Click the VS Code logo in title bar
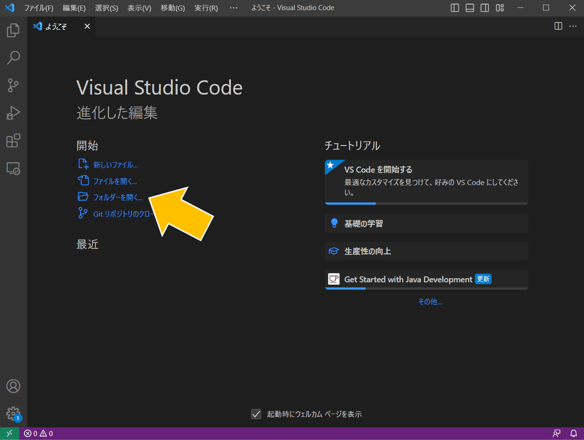The height and width of the screenshot is (440, 584). tap(10, 8)
